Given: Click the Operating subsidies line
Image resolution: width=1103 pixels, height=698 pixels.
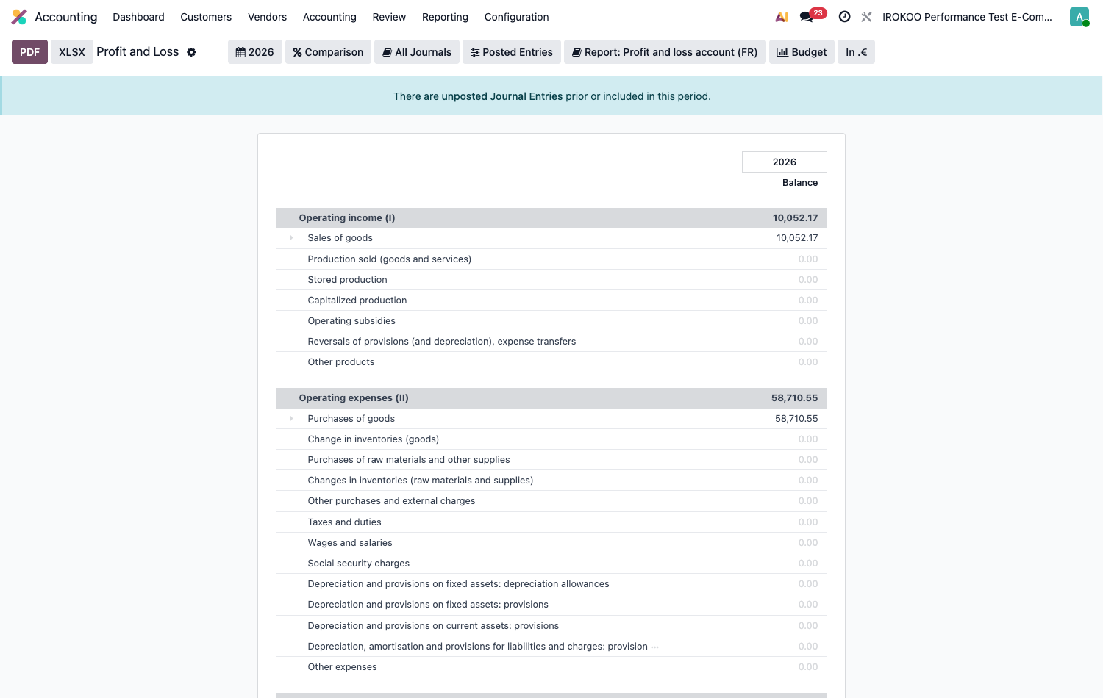Looking at the screenshot, I should click(x=551, y=321).
